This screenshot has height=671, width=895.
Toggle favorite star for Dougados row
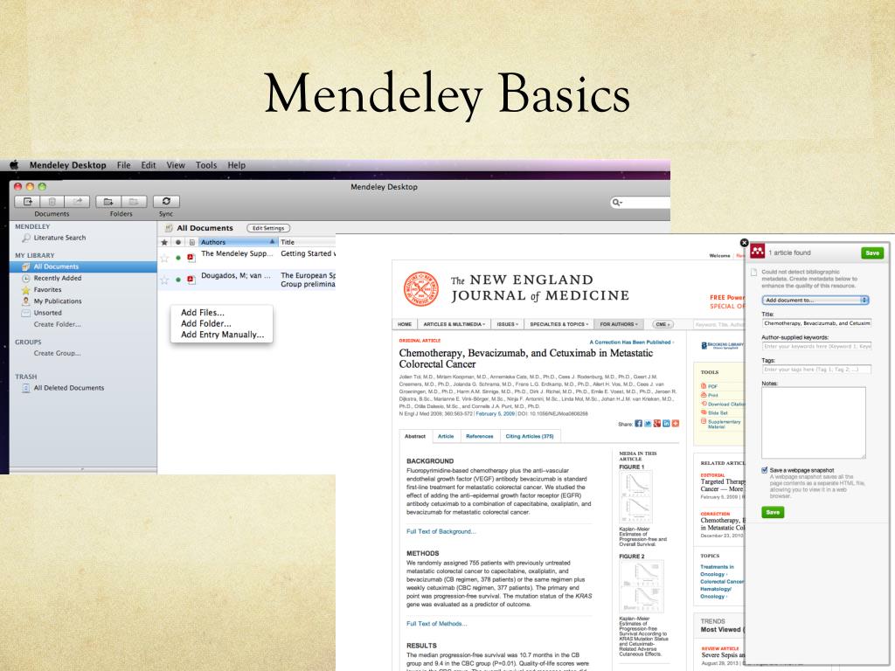click(164, 280)
